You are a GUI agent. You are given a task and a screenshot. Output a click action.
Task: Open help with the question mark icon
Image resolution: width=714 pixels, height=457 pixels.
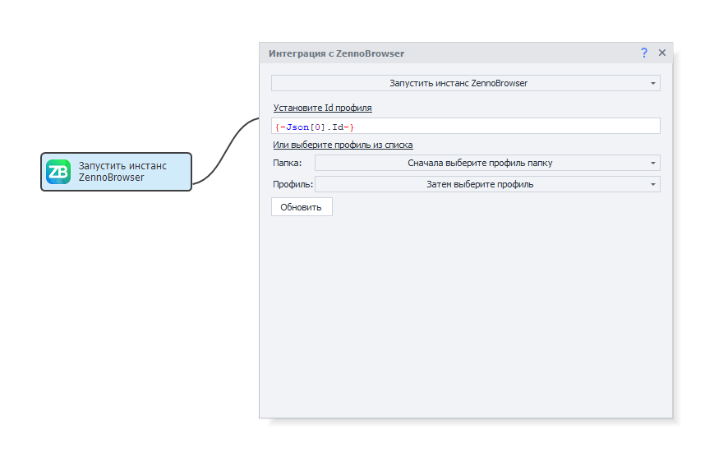[644, 53]
